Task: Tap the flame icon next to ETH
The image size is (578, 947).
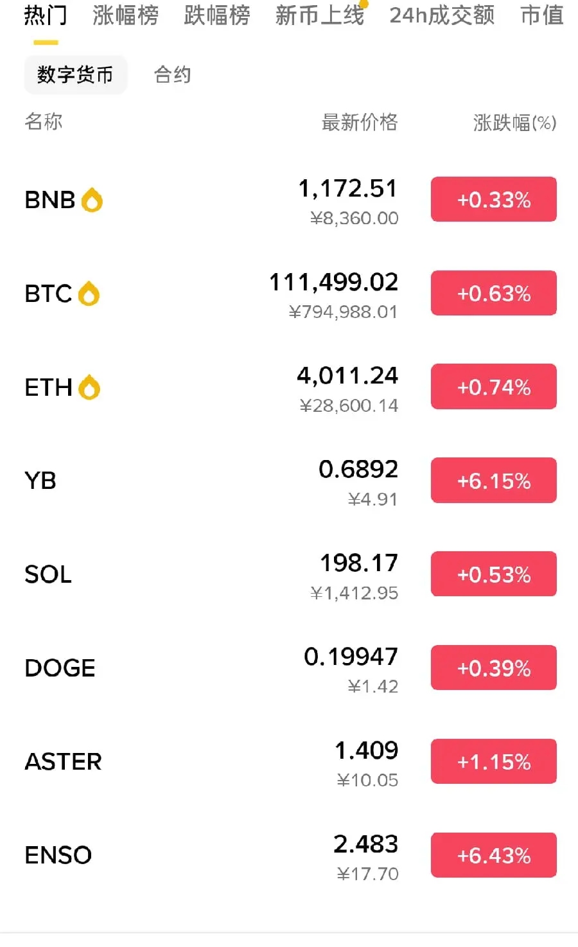Action: point(89,387)
